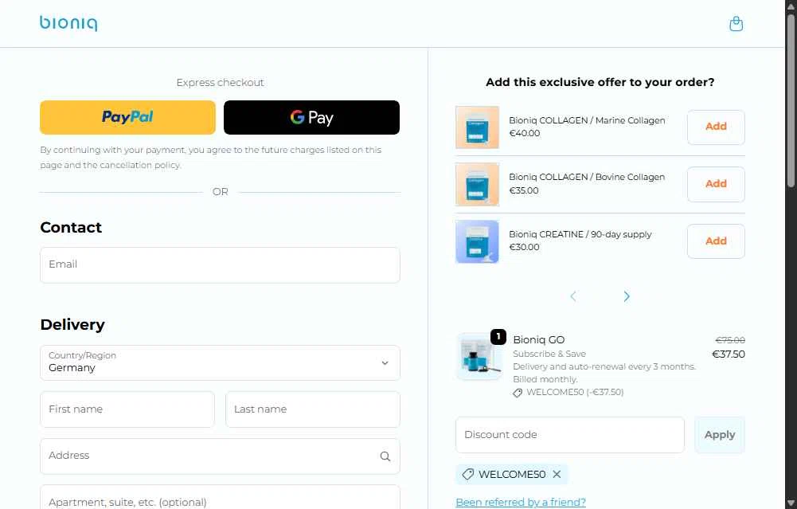The image size is (797, 509).
Task: Click the Bovine Collagen product thumbnail
Action: 477,184
